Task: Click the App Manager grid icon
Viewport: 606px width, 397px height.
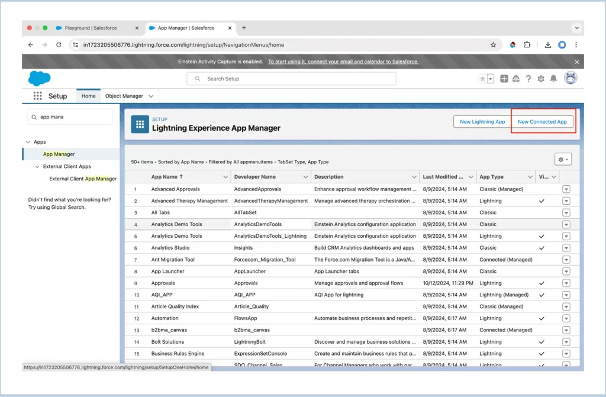Action: point(140,124)
